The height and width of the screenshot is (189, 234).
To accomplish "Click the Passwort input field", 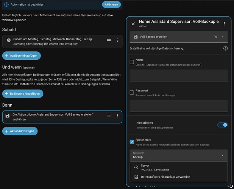I will pos(179,106).
